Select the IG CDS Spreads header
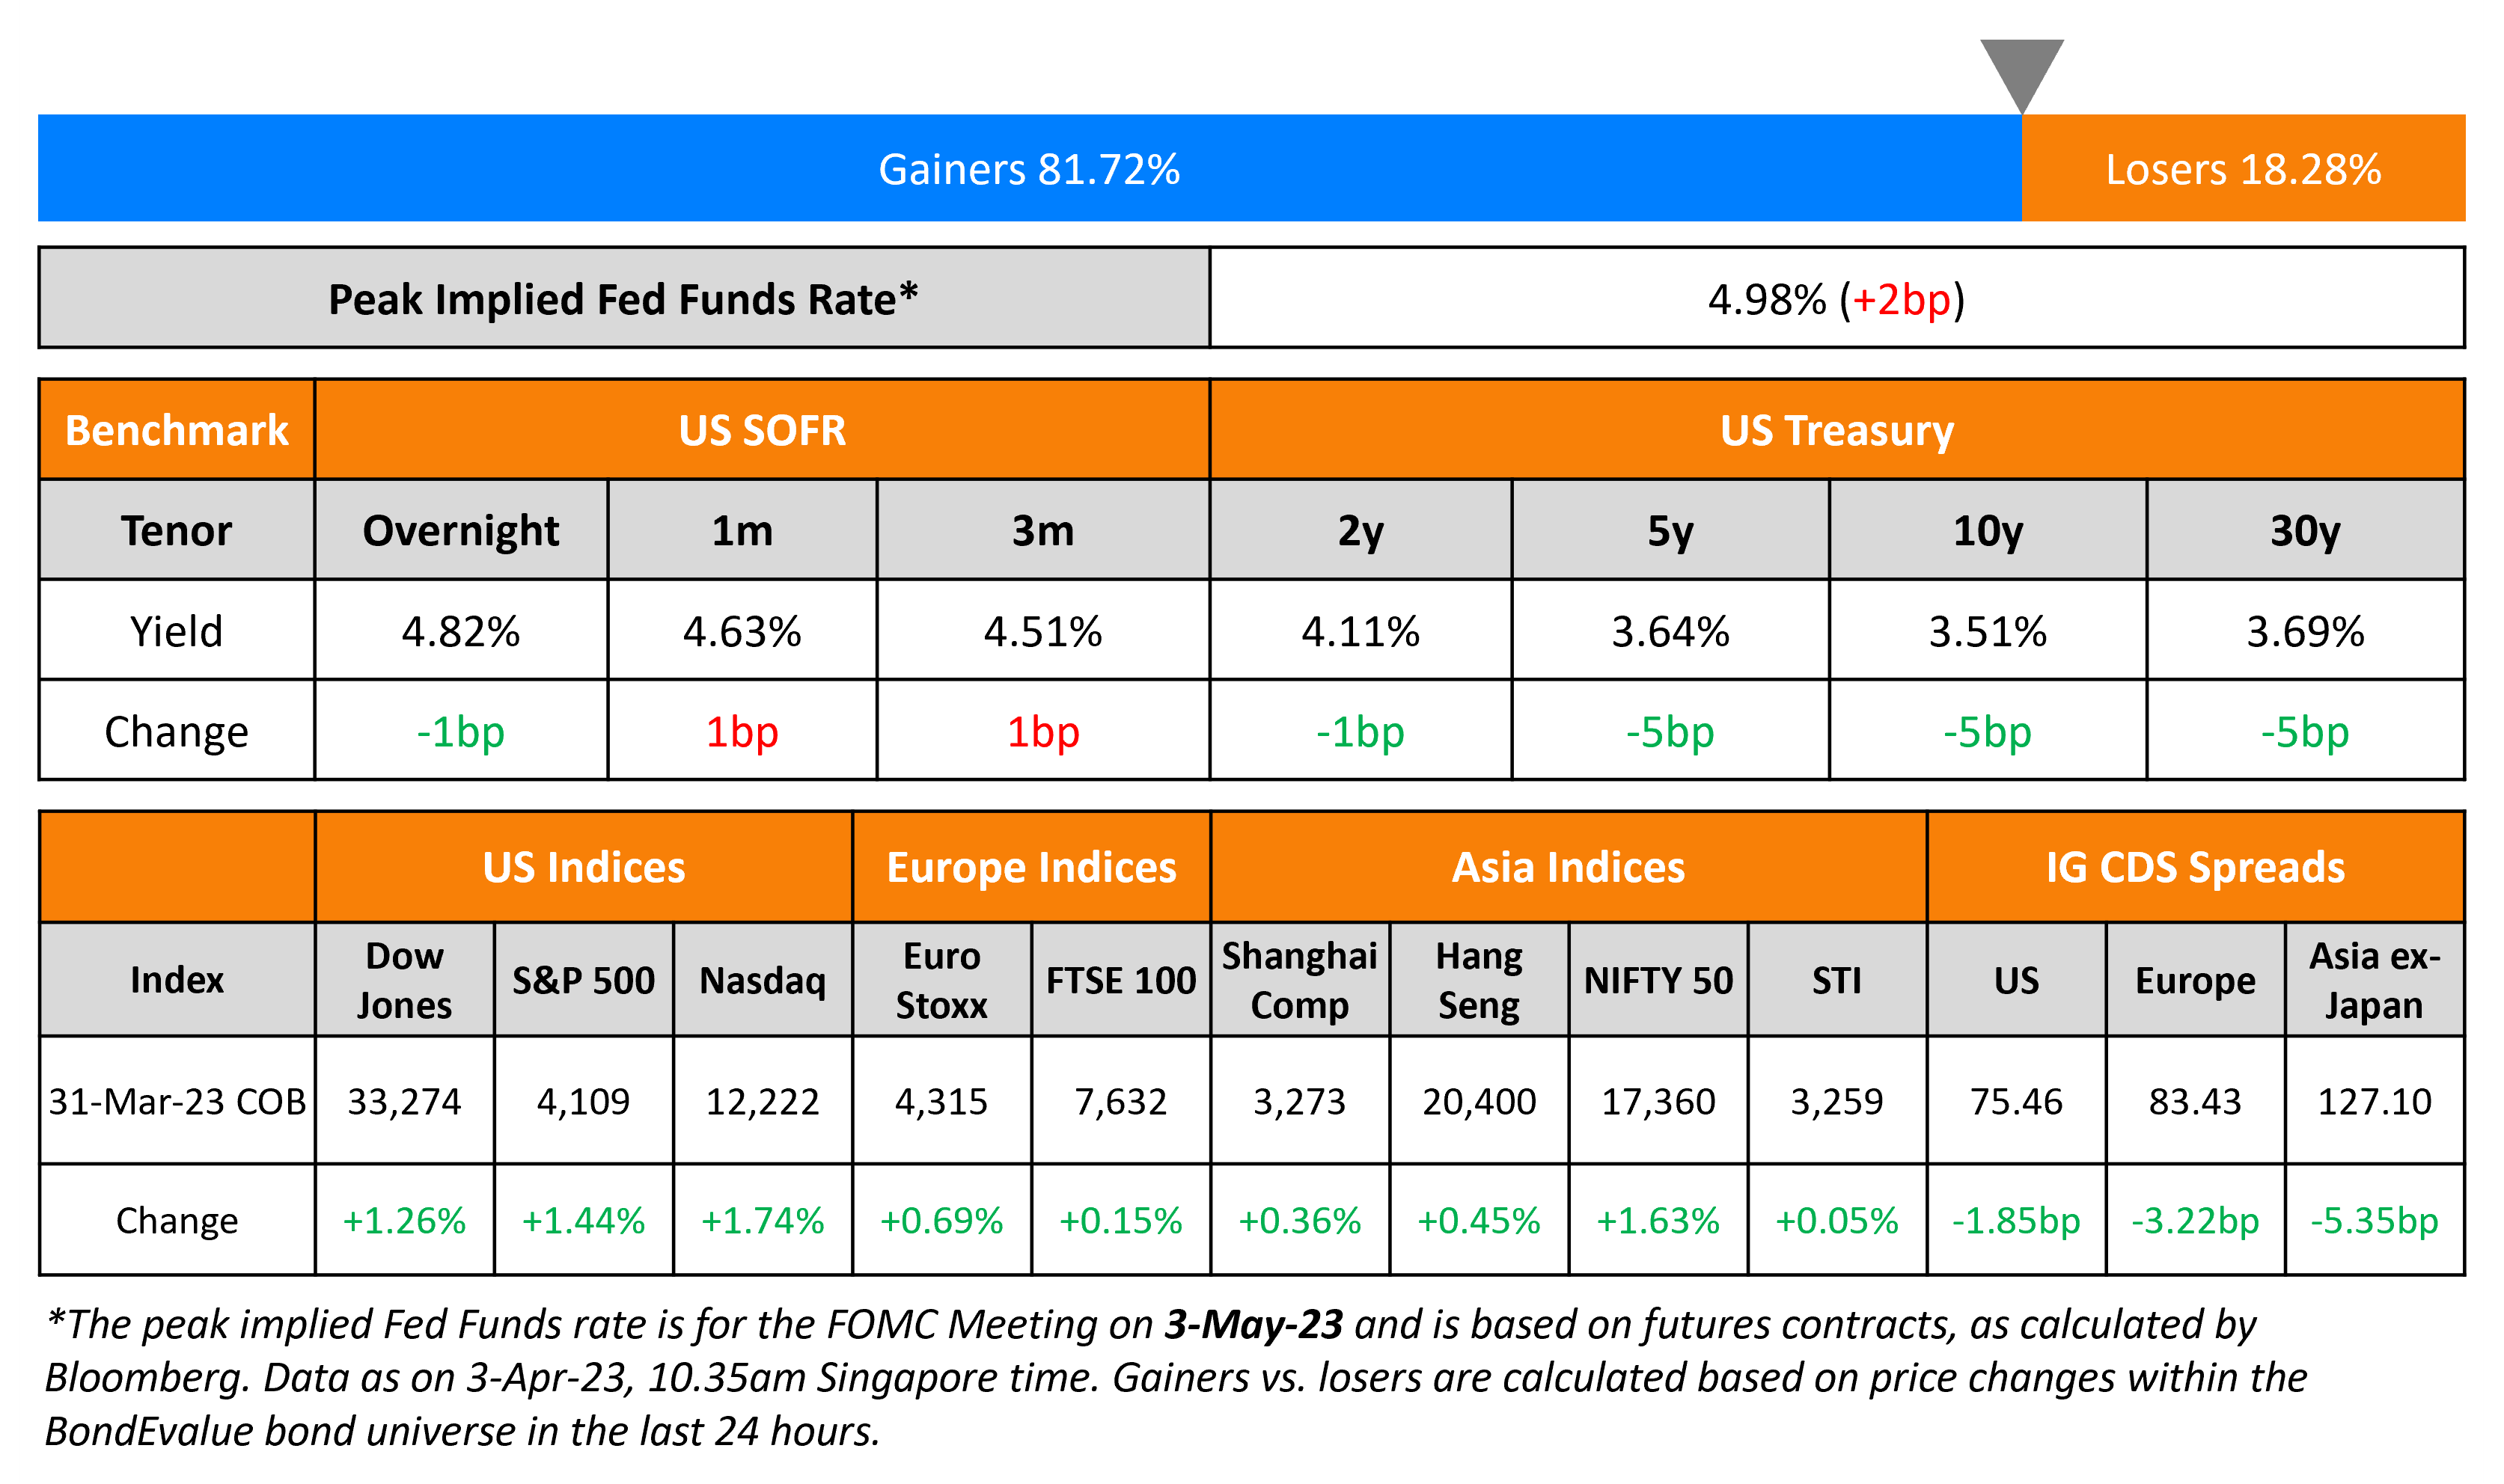 [2194, 867]
